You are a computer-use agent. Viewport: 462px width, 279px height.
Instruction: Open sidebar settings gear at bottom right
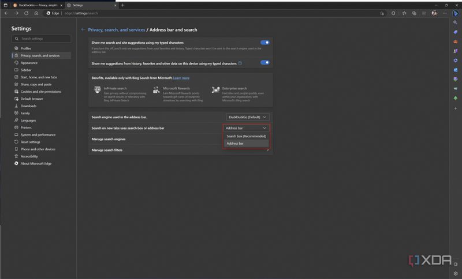[x=456, y=273]
